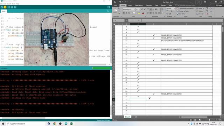Click the Excel Name Box
Image resolution: width=224 pixels, height=126 pixels.
coord(119,20)
